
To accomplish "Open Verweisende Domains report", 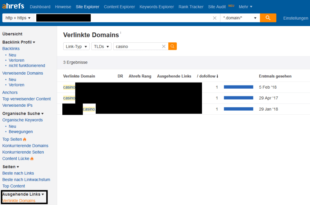I will click(x=22, y=73).
